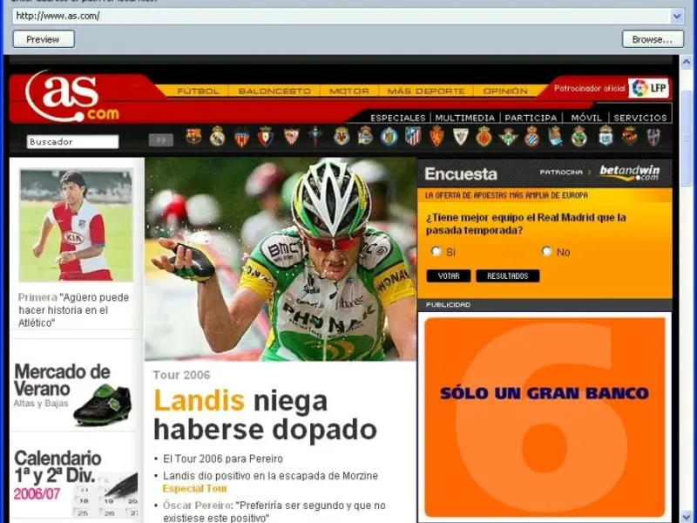Open the SERVICIOS submenu
This screenshot has width=697, height=523.
640,118
